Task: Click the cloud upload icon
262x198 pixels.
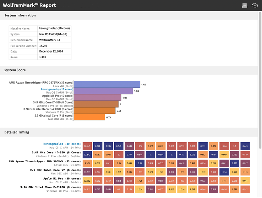Action: pos(255,5)
